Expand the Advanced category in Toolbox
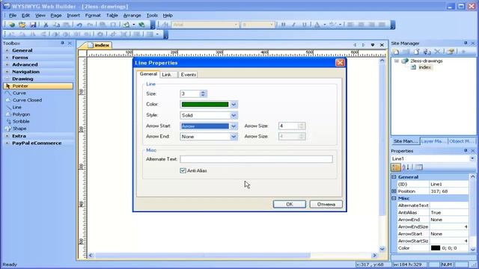Image resolution: width=479 pixels, height=269 pixels. 7,65
